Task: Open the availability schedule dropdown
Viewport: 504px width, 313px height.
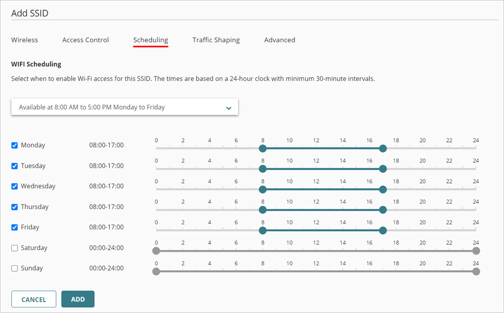Action: pyautogui.click(x=125, y=107)
